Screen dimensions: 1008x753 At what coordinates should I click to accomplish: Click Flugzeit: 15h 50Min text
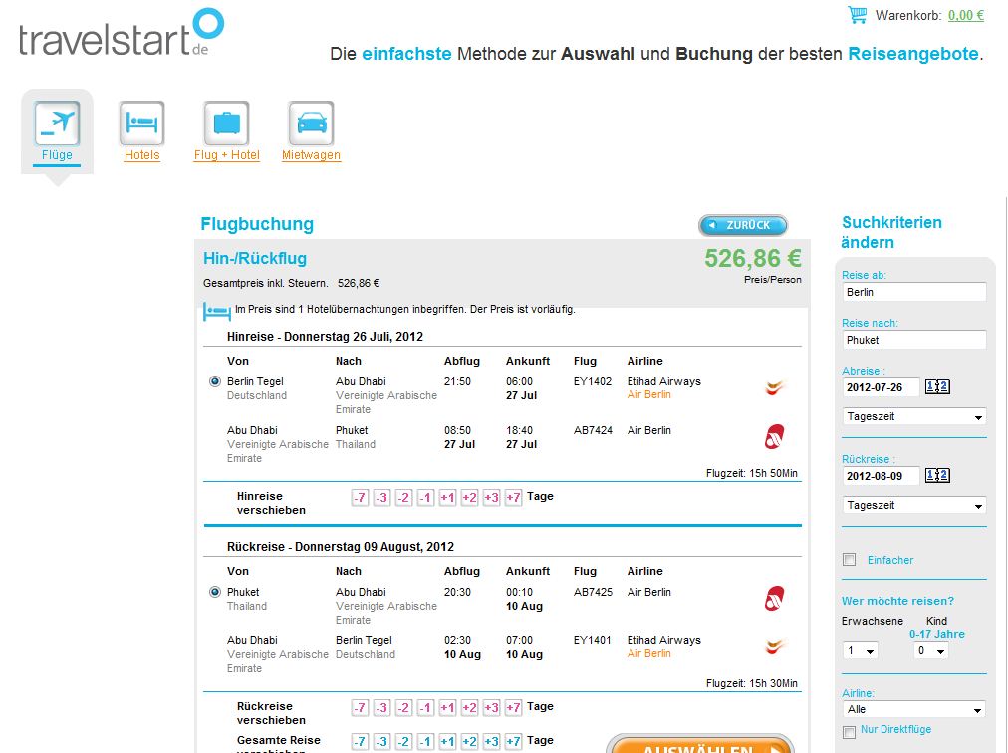[751, 473]
